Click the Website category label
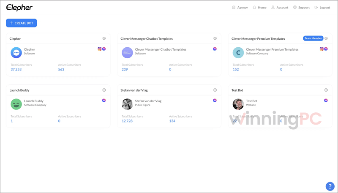 click(251, 105)
